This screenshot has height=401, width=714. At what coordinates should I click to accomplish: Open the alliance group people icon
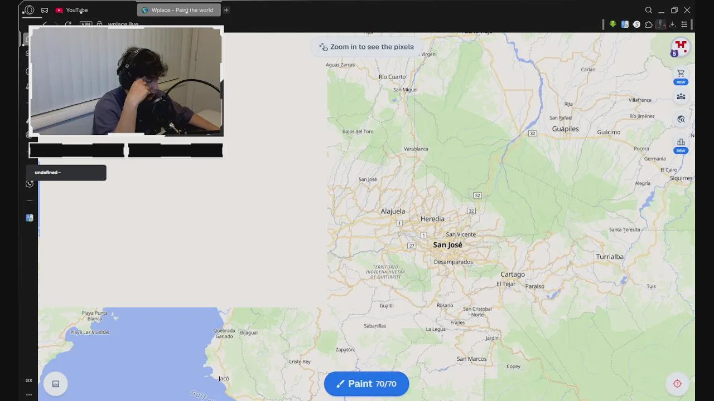[x=681, y=96]
